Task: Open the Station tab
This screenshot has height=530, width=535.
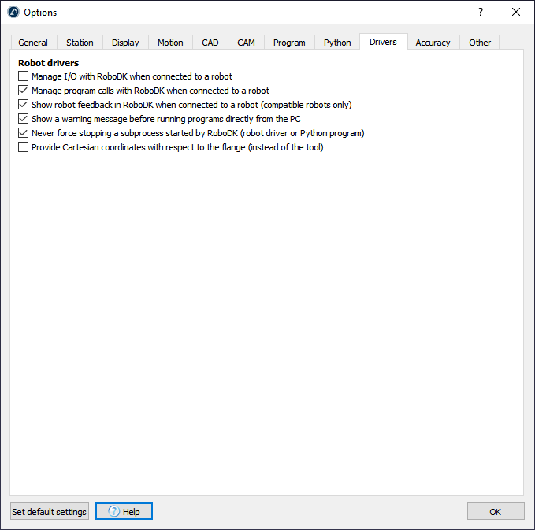Action: tap(80, 43)
